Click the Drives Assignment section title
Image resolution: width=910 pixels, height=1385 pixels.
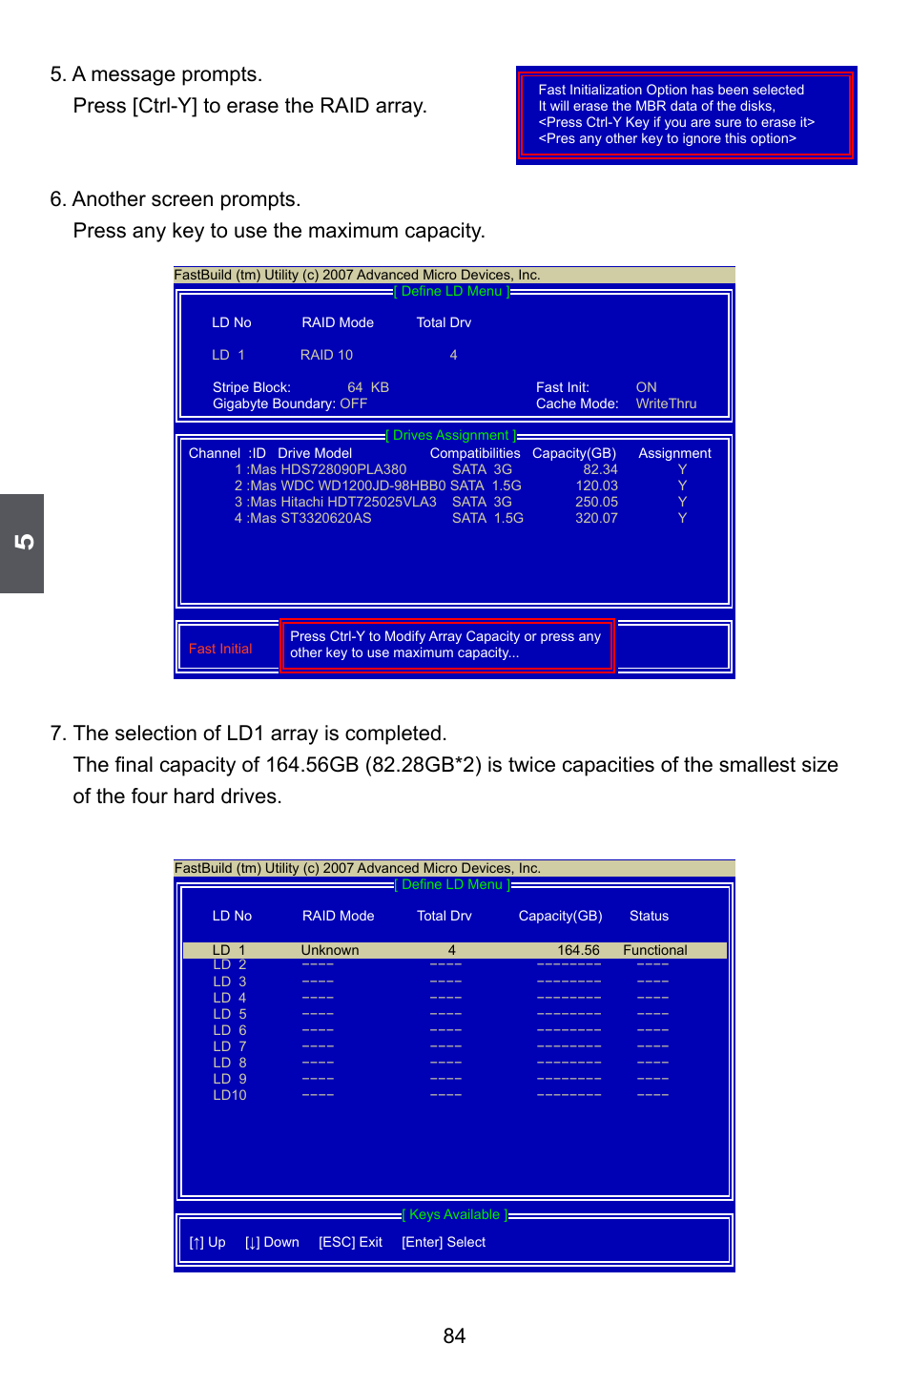coord(451,435)
